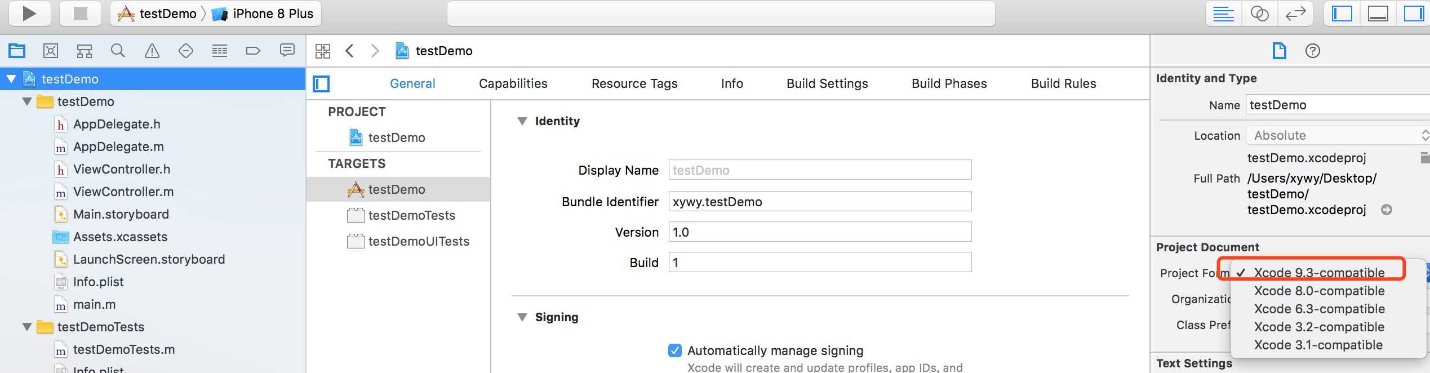1430x373 pixels.
Task: Open the Breakpoint navigator
Action: [253, 51]
